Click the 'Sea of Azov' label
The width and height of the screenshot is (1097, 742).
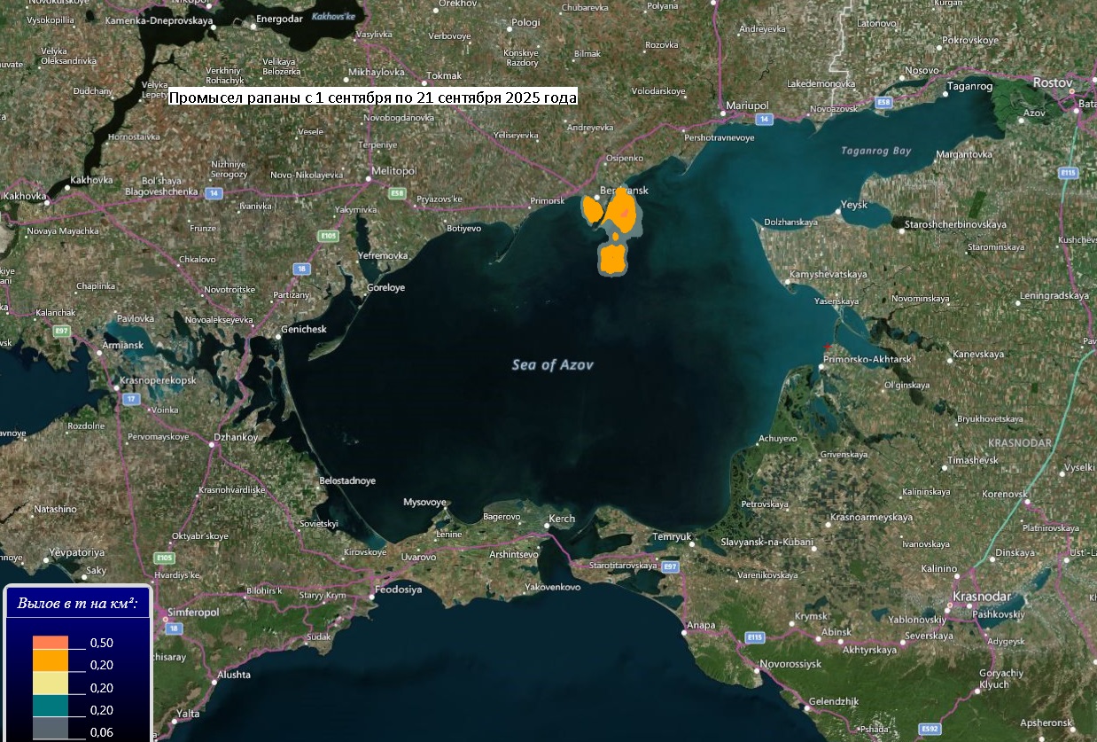552,364
